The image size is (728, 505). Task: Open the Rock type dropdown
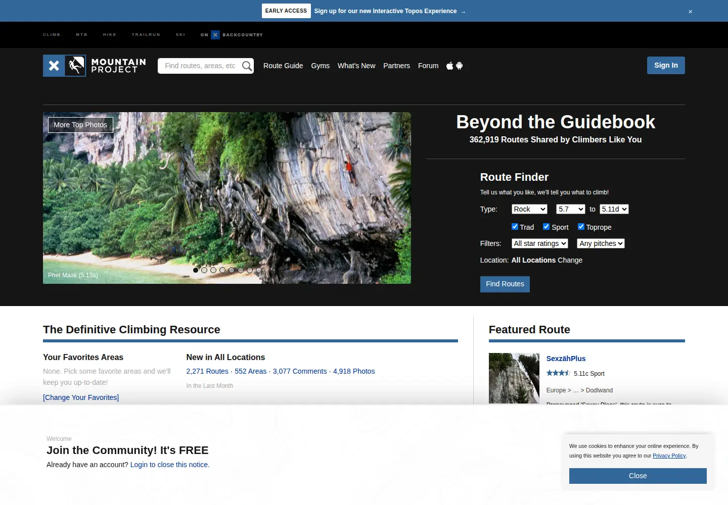coord(529,209)
